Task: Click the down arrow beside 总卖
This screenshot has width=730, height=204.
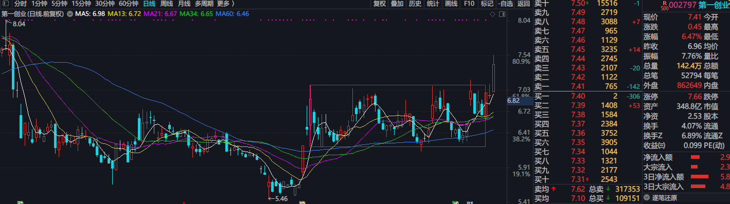Action: (608, 189)
